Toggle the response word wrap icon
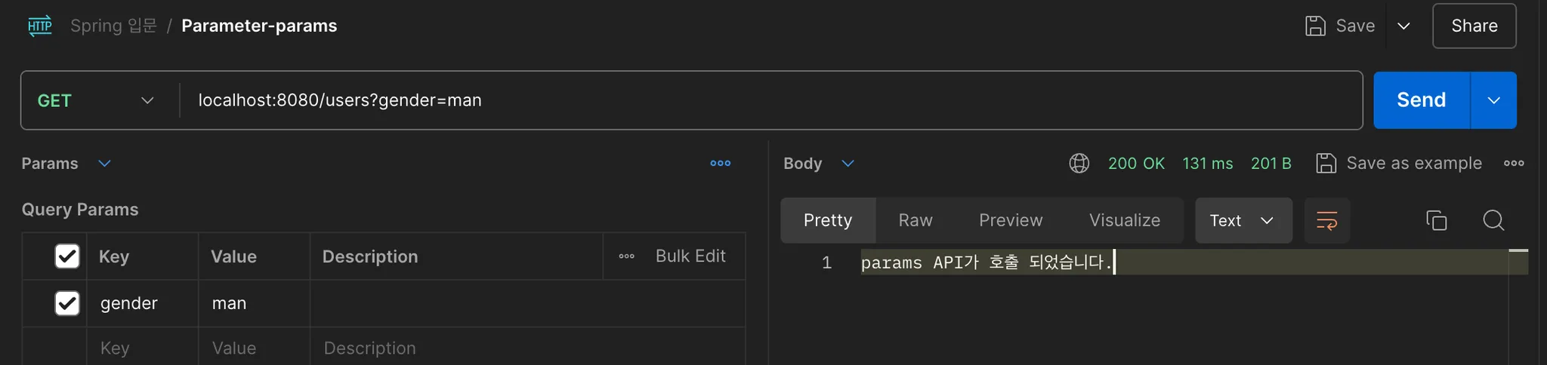This screenshot has height=365, width=1547. point(1326,220)
